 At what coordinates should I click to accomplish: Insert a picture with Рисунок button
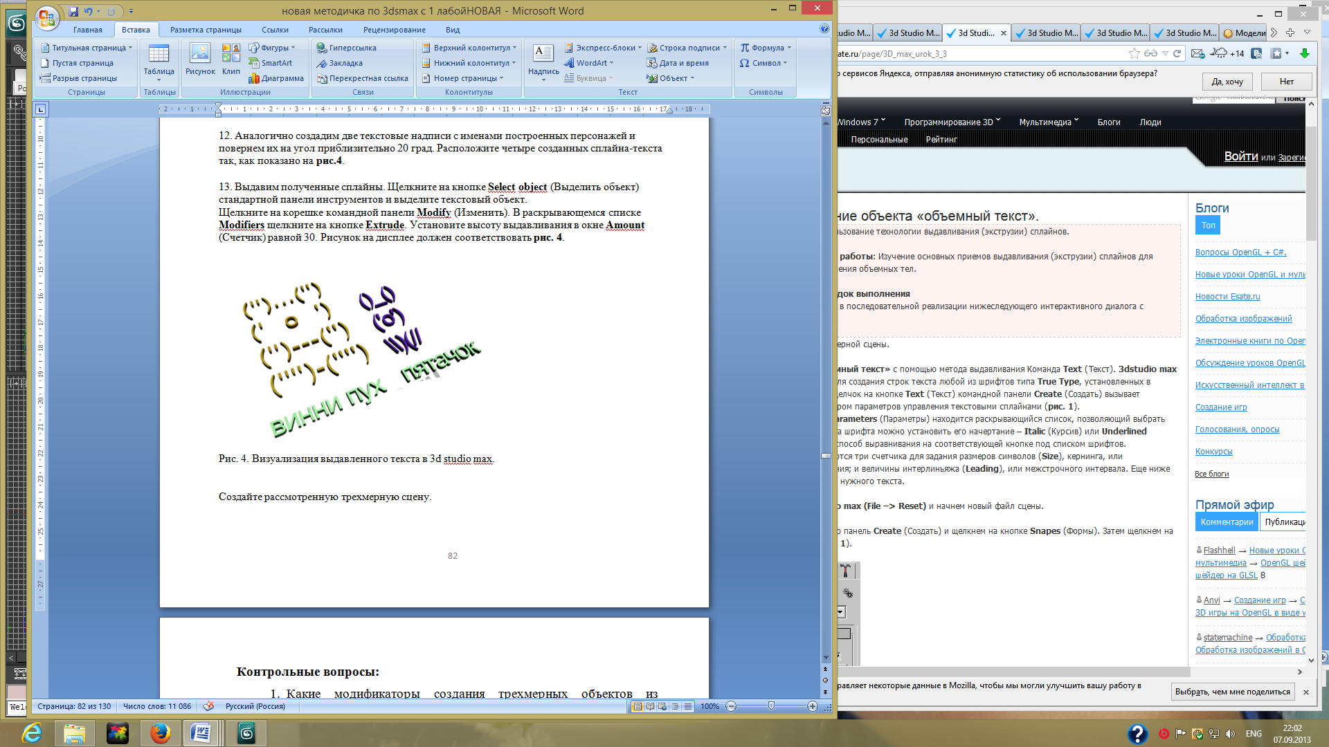(x=200, y=59)
